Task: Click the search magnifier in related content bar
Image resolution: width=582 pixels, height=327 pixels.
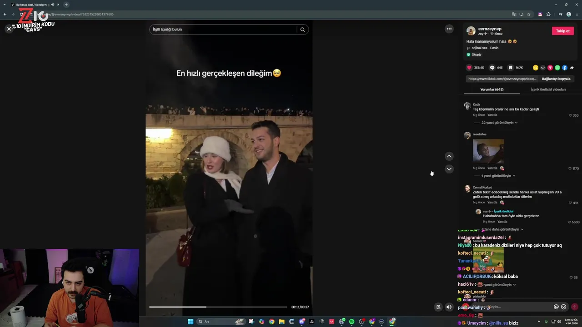Action: 303,30
